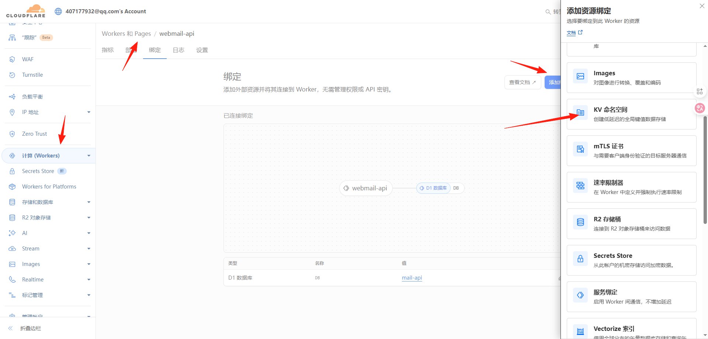Select the mTLS 证书 binding option
The width and height of the screenshot is (708, 339).
click(x=631, y=151)
